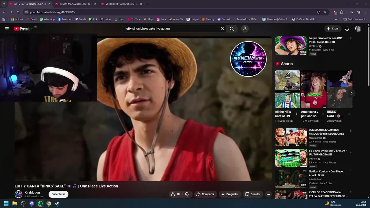Like the video with thumbs up
370x208 pixels.
click(175, 194)
